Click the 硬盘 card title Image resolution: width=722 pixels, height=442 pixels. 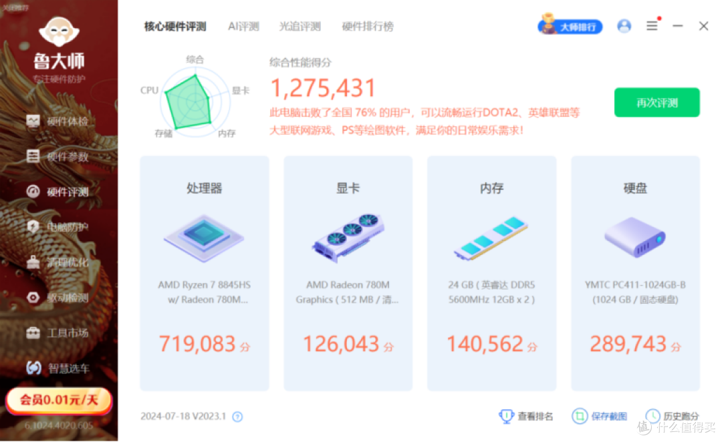(x=635, y=188)
